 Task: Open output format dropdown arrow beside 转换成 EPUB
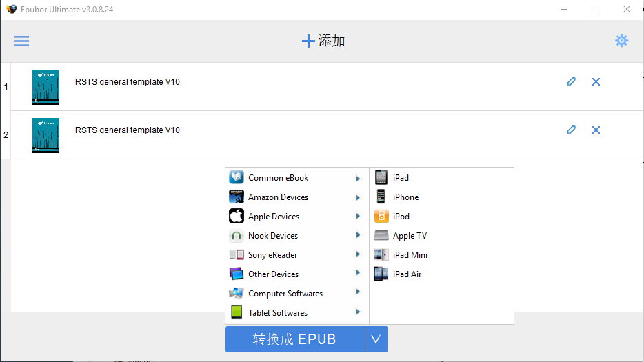coord(376,339)
